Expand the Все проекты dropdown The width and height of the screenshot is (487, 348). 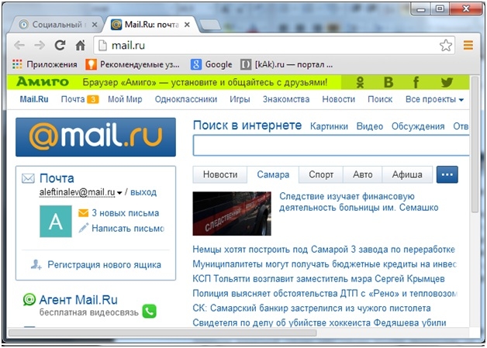[434, 99]
